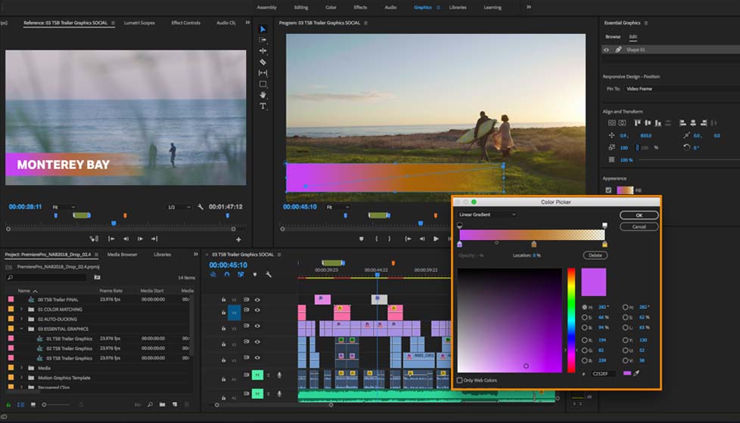Click OK in Color Picker

pos(639,215)
